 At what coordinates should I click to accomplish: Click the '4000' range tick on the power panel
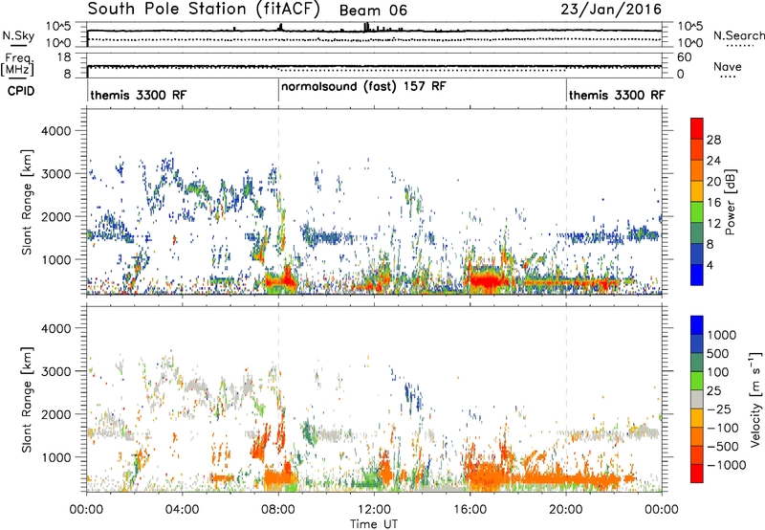point(55,131)
